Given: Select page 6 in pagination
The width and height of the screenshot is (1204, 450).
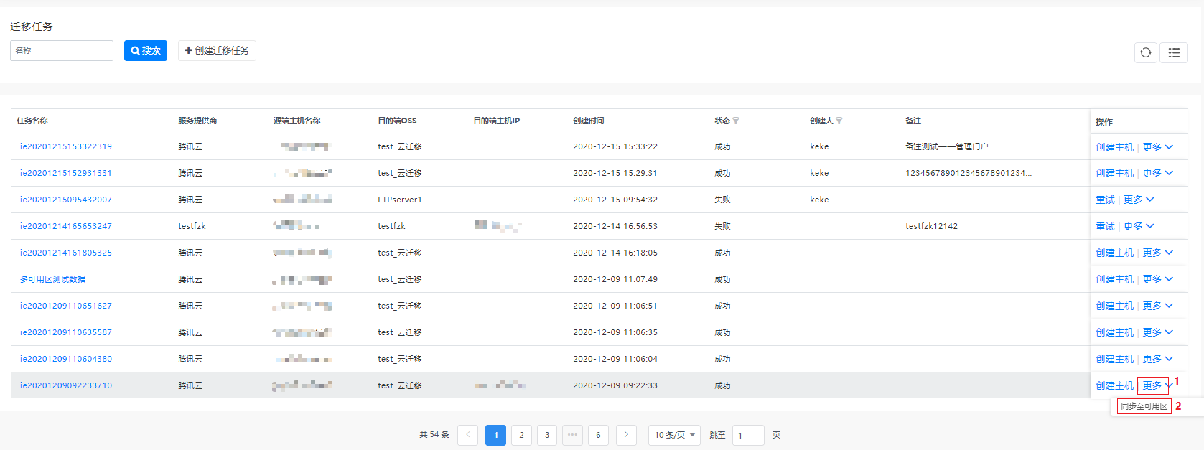Looking at the screenshot, I should point(598,435).
